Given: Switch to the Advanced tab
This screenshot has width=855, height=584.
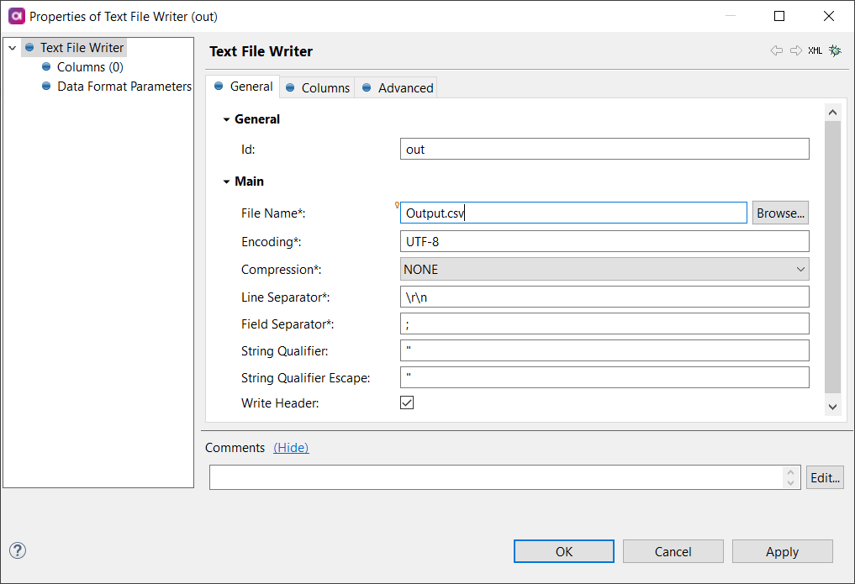Looking at the screenshot, I should pyautogui.click(x=398, y=88).
